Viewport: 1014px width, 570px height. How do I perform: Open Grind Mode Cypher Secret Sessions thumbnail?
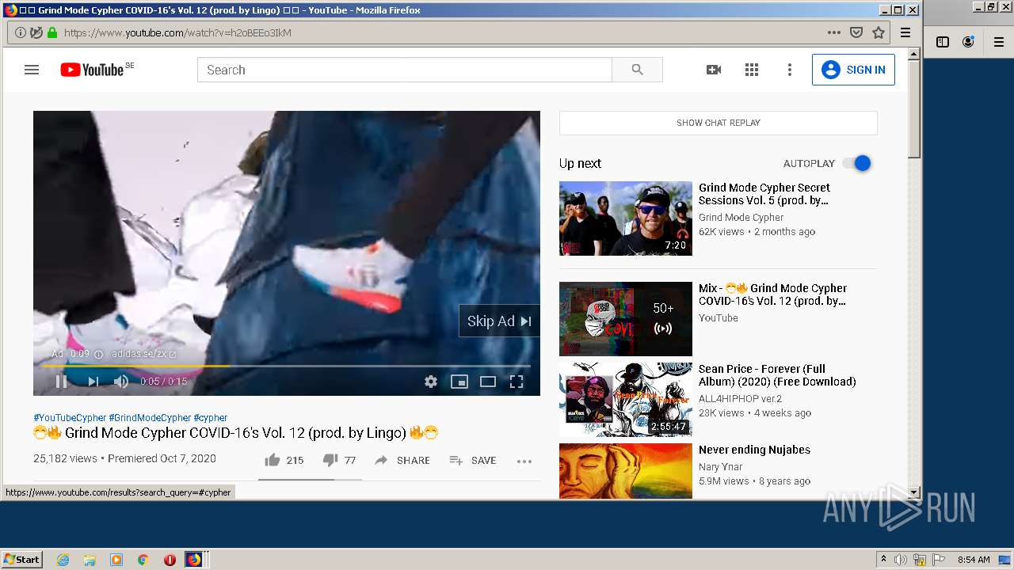(626, 218)
